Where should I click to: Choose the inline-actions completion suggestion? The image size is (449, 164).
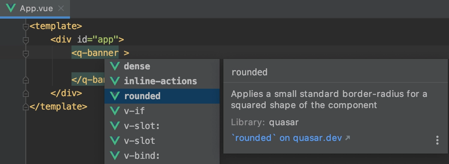pos(162,81)
